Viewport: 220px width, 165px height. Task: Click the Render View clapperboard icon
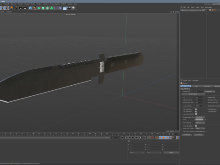(16, 8)
